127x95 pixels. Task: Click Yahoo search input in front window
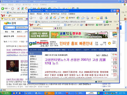[x=52, y=25]
